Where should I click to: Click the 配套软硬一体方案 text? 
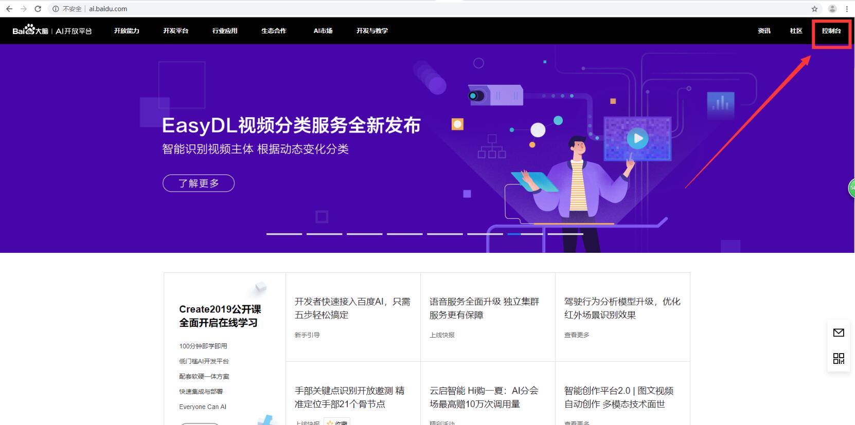pos(204,376)
